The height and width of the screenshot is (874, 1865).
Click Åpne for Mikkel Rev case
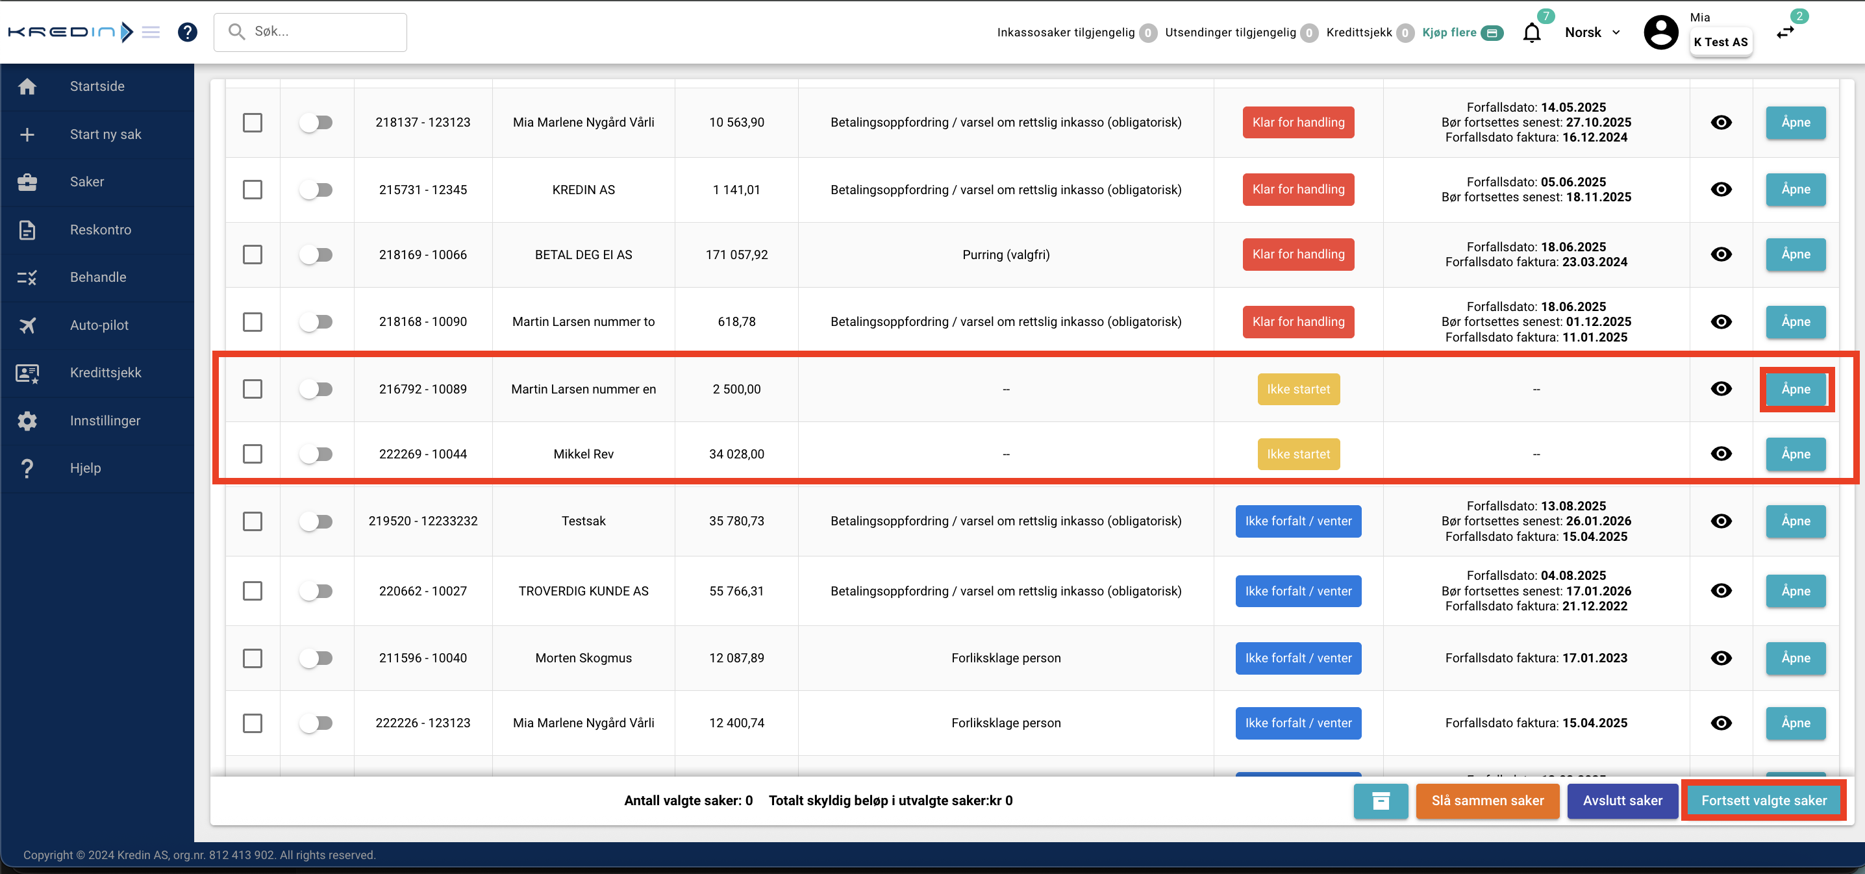1796,454
